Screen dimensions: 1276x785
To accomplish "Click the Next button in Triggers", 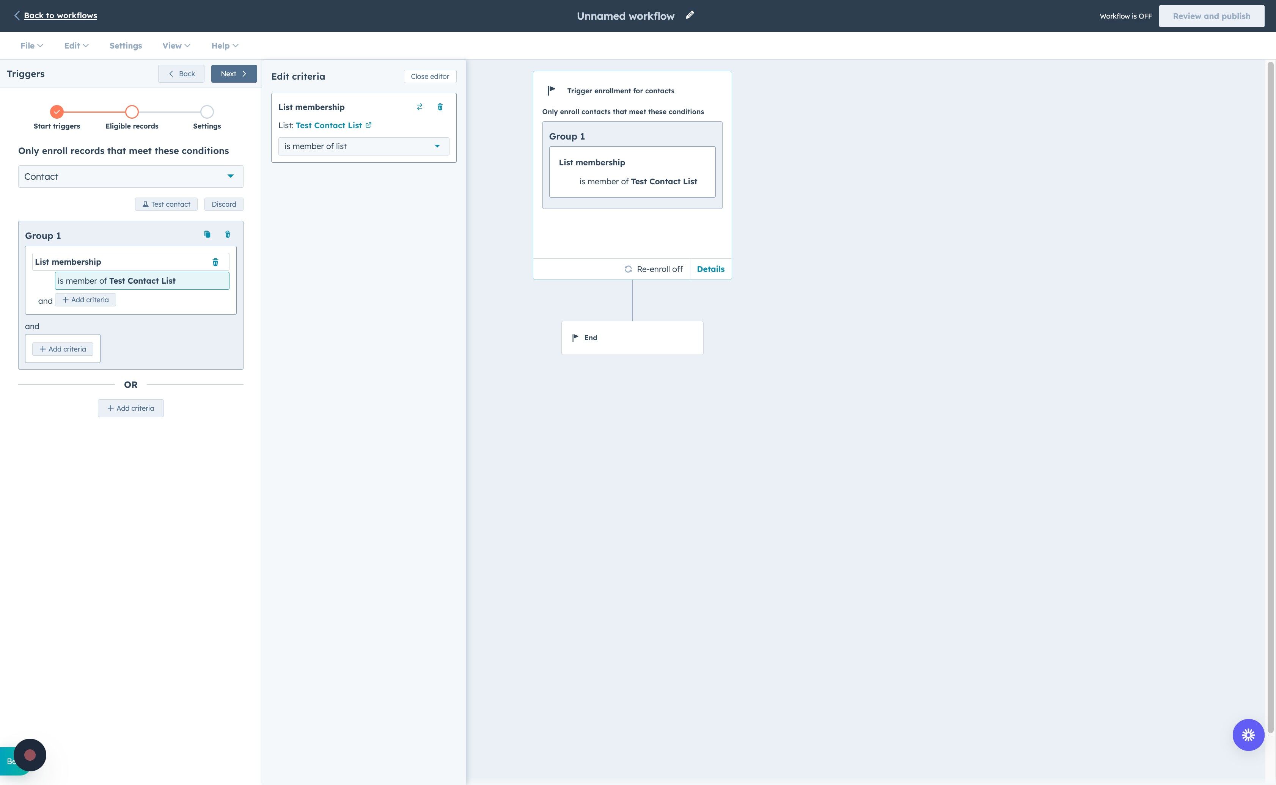I will click(234, 74).
